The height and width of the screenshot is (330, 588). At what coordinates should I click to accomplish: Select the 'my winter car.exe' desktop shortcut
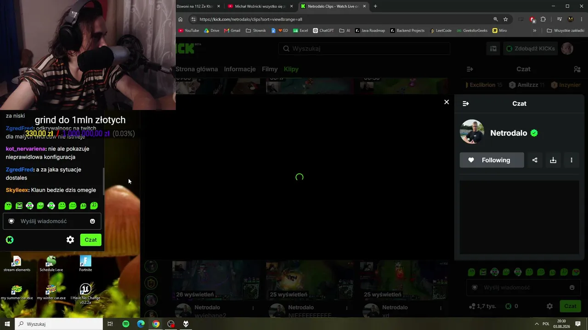[51, 292]
